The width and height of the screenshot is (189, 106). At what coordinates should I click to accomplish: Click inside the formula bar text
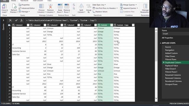(x=61, y=20)
